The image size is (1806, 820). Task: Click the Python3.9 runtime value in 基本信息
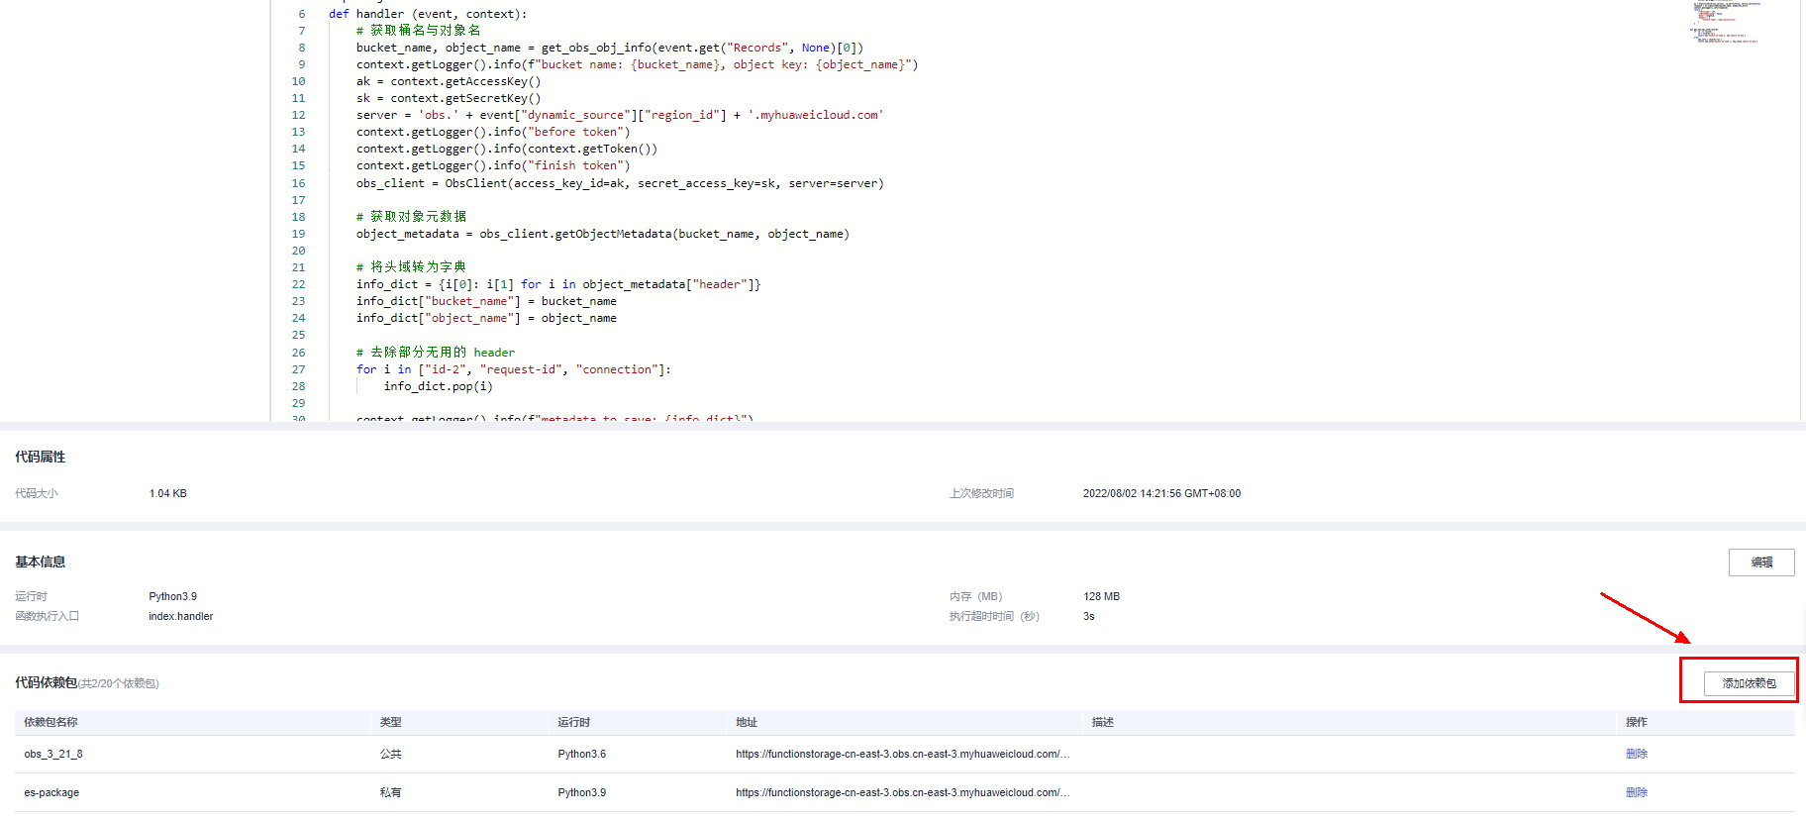pyautogui.click(x=173, y=597)
